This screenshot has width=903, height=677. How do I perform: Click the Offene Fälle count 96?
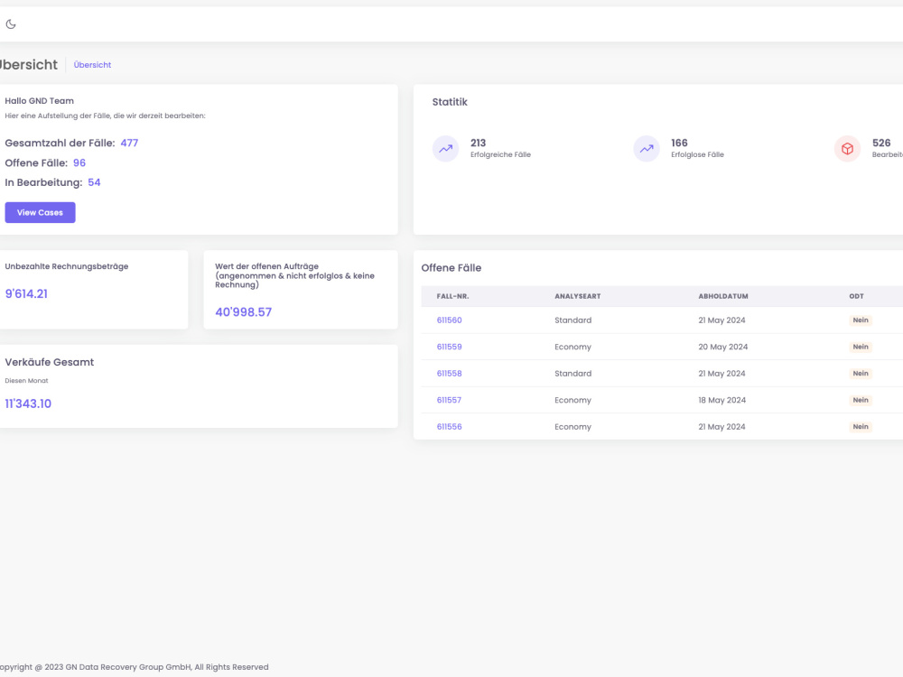79,162
